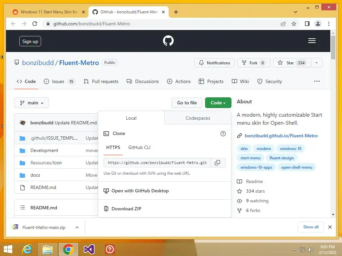Star the Fluent-Metro repository
Screen dimensions: 342x256
click(x=292, y=63)
